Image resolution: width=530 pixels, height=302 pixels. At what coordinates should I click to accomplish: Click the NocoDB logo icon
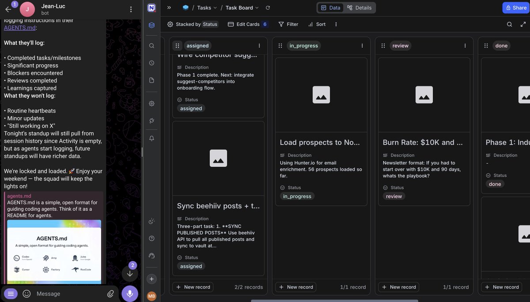coord(152,8)
